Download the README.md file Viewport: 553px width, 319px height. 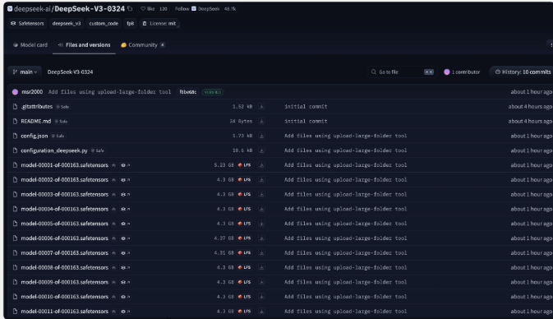pos(261,122)
